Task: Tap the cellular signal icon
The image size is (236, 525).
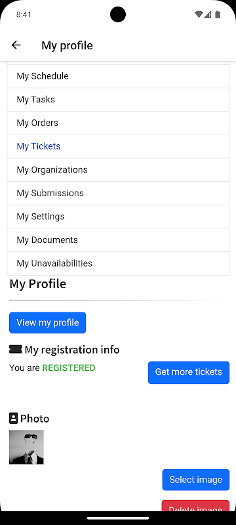Action: (x=208, y=14)
